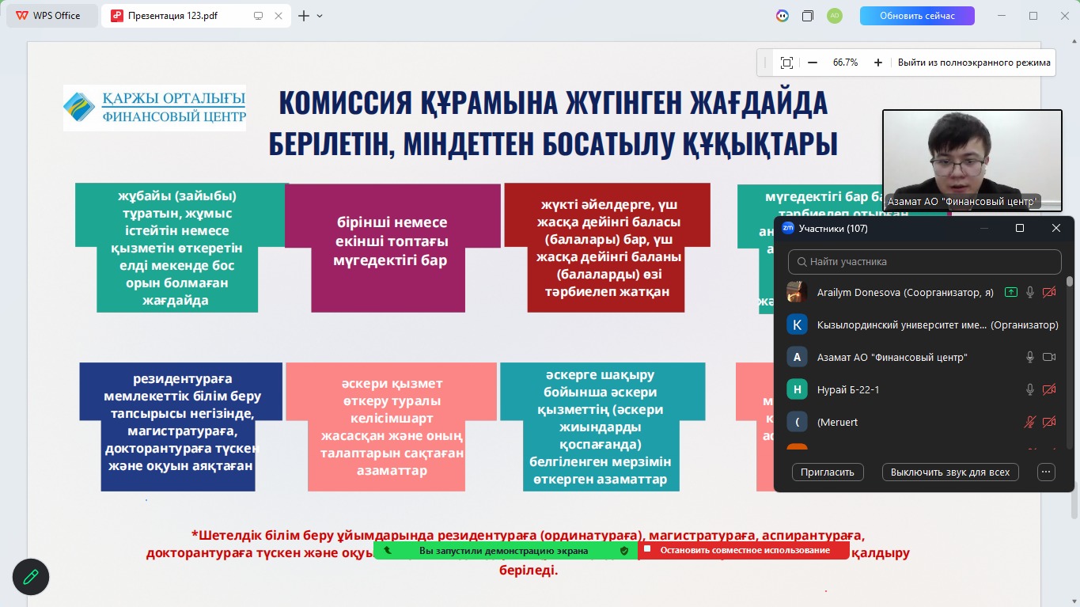
Task: Click the Найти участника search field
Action: click(924, 262)
